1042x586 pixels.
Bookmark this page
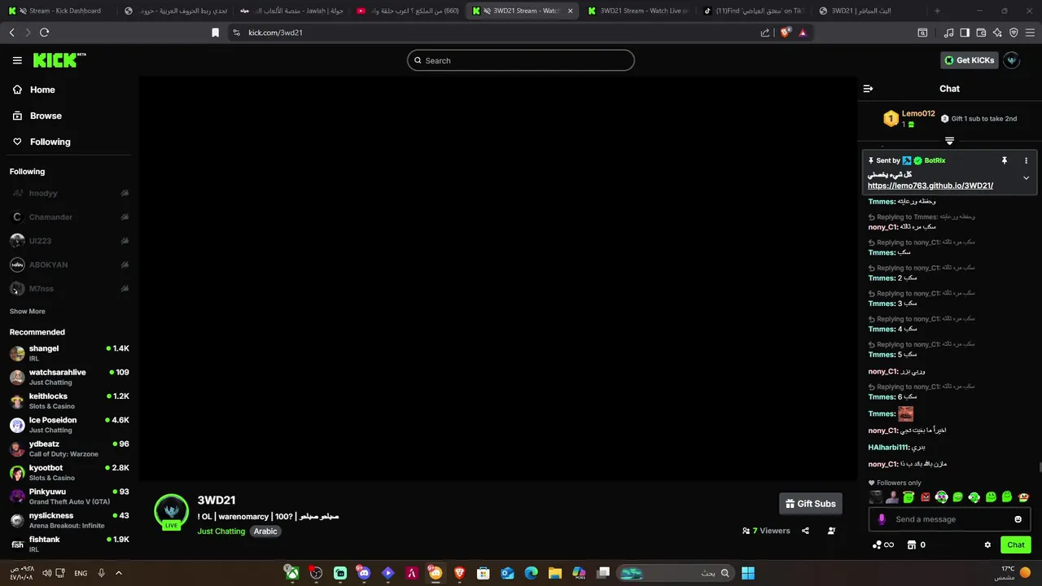[215, 33]
